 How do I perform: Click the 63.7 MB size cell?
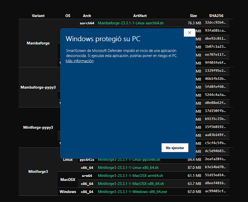[194, 184]
